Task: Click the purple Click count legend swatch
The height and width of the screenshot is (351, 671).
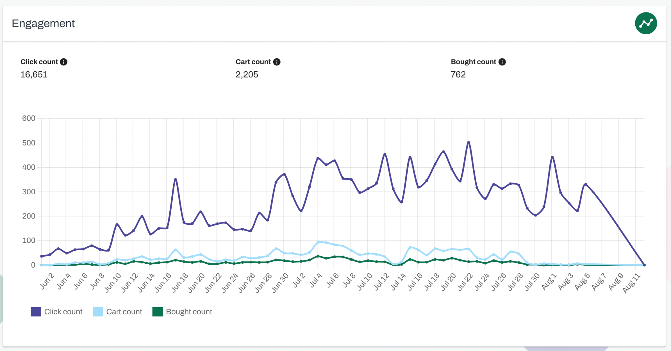Action: (x=36, y=312)
